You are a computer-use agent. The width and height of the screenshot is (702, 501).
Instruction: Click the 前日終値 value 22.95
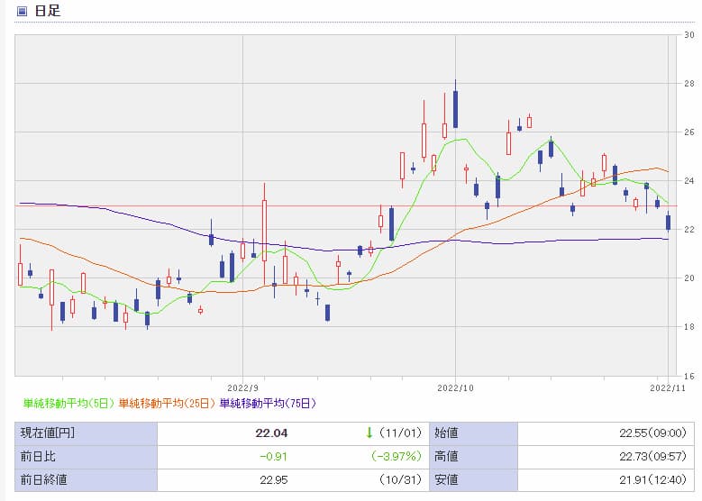point(272,479)
